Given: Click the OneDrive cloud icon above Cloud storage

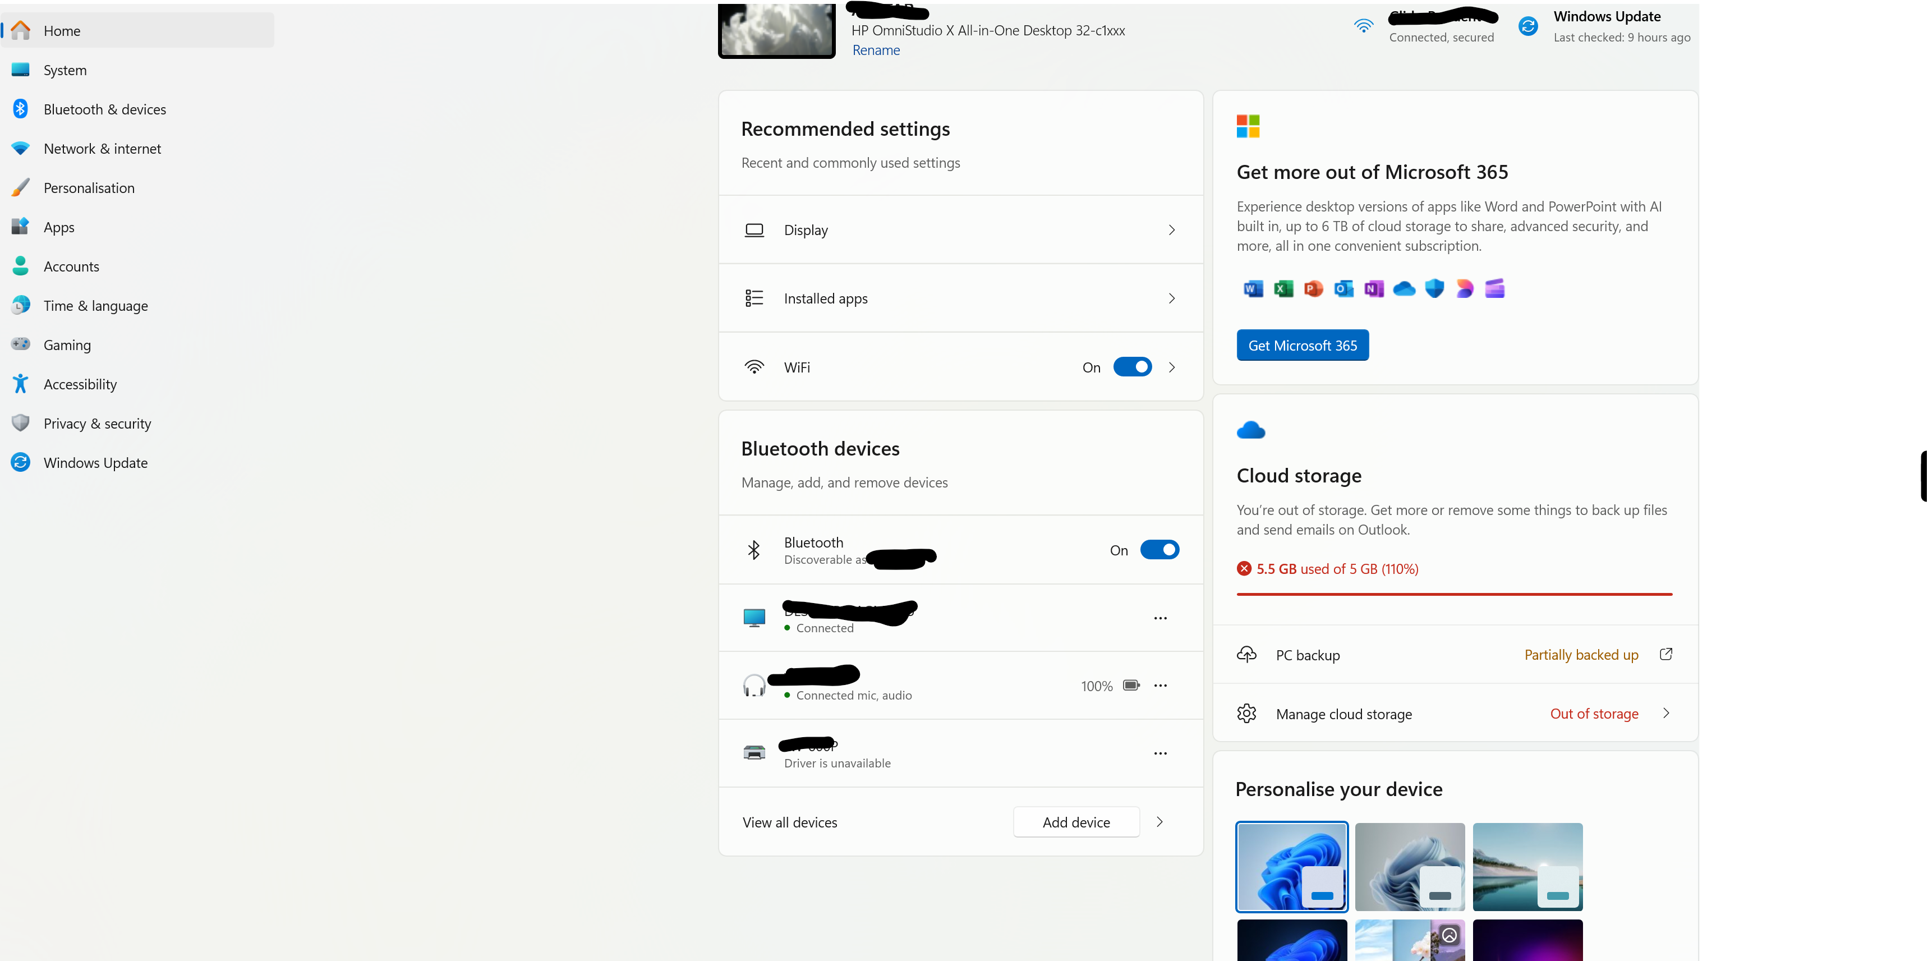Looking at the screenshot, I should [1251, 430].
